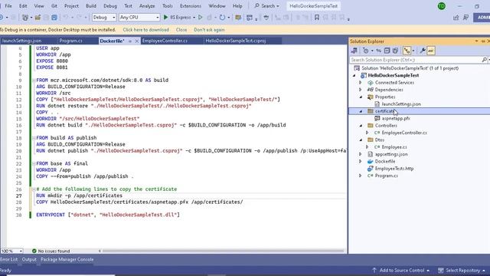Open the File menu
490x276 pixels.
point(8,6)
